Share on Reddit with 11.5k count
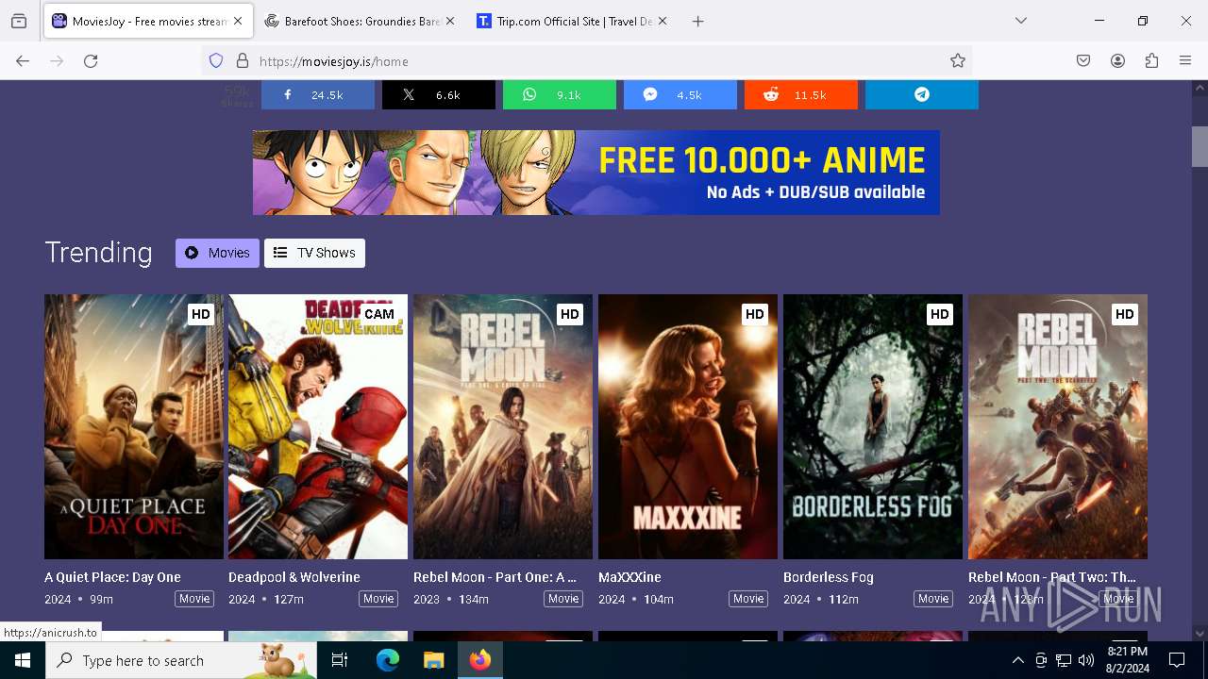The width and height of the screenshot is (1208, 679). [800, 94]
